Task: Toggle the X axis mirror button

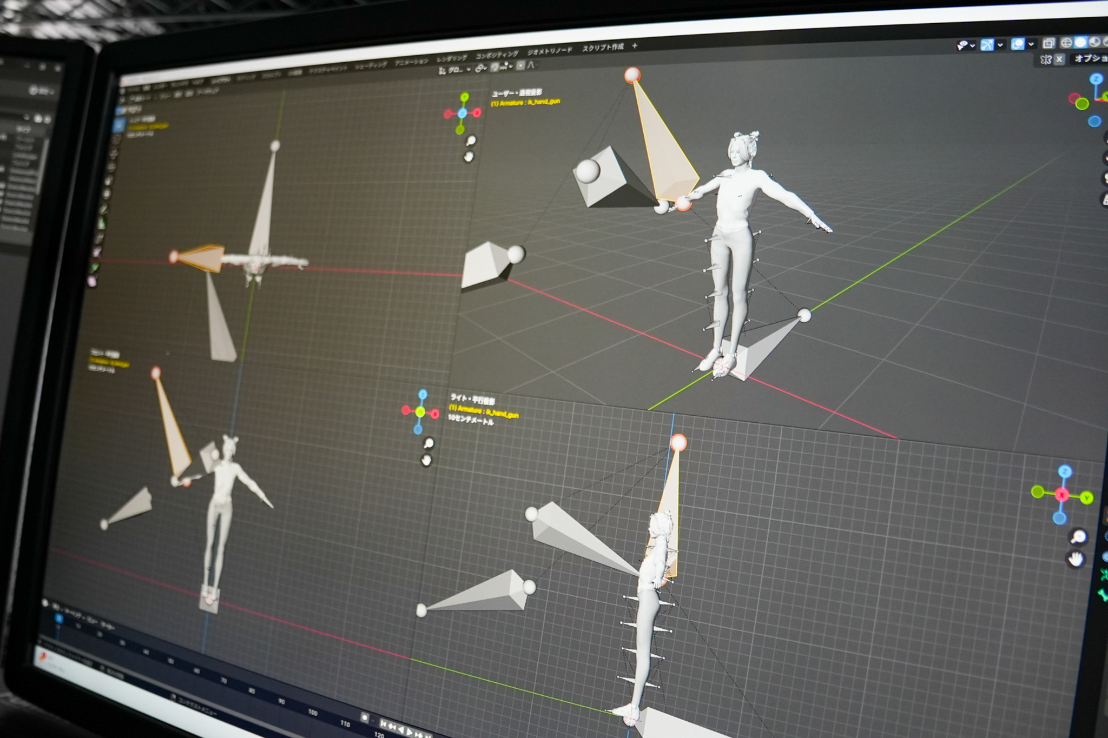Action: coord(1059,59)
